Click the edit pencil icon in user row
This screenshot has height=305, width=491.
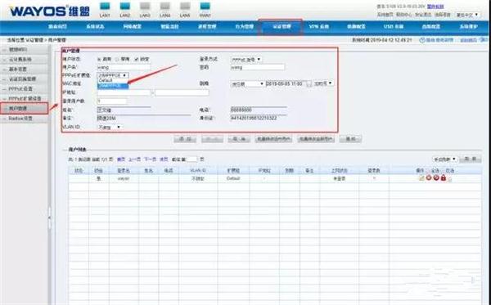(421, 178)
